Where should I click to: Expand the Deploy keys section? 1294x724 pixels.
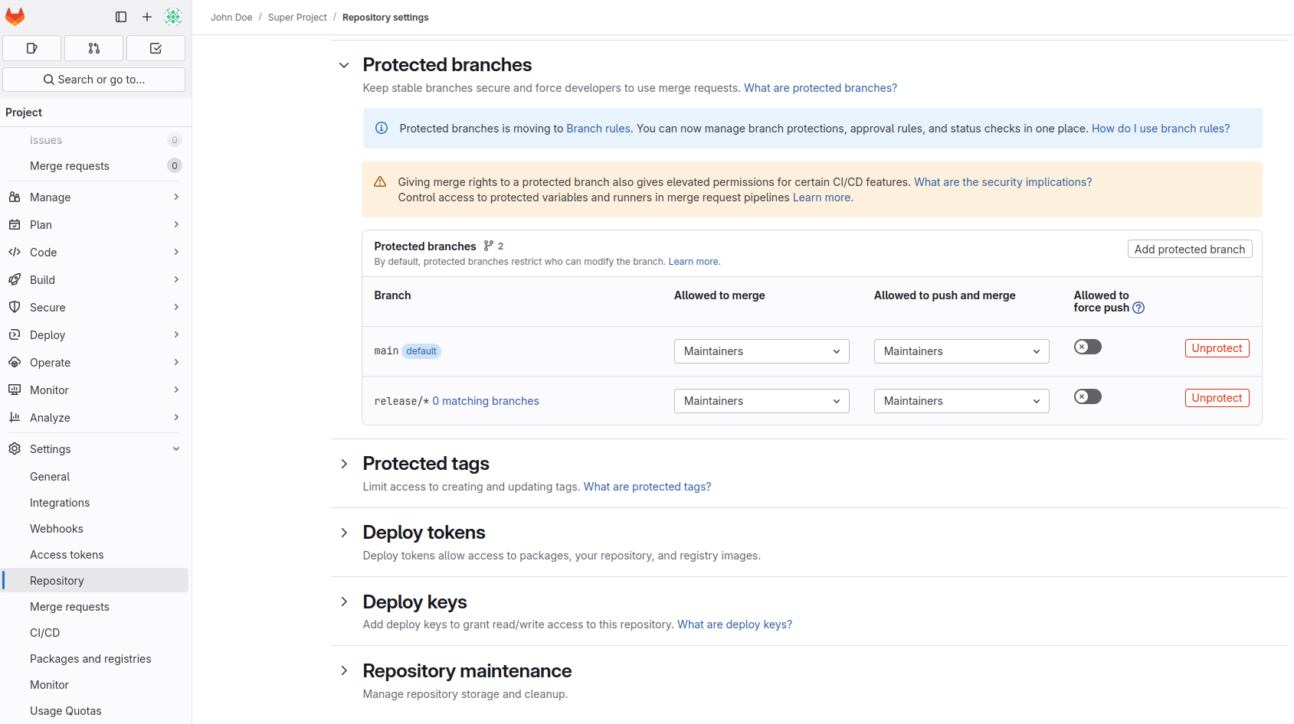[343, 602]
